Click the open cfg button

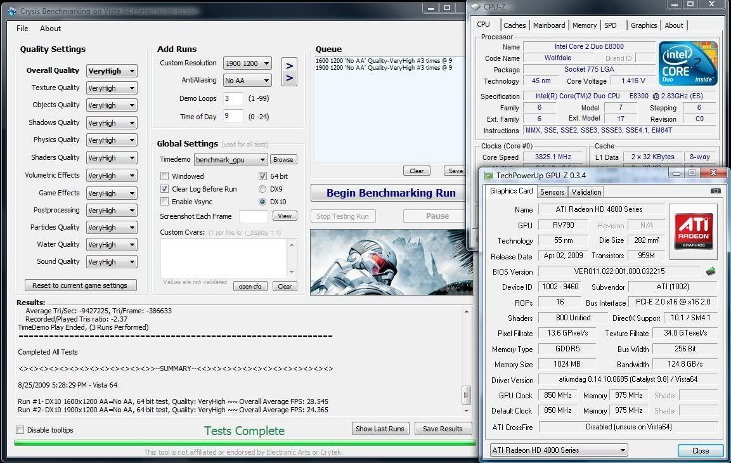[x=250, y=286]
